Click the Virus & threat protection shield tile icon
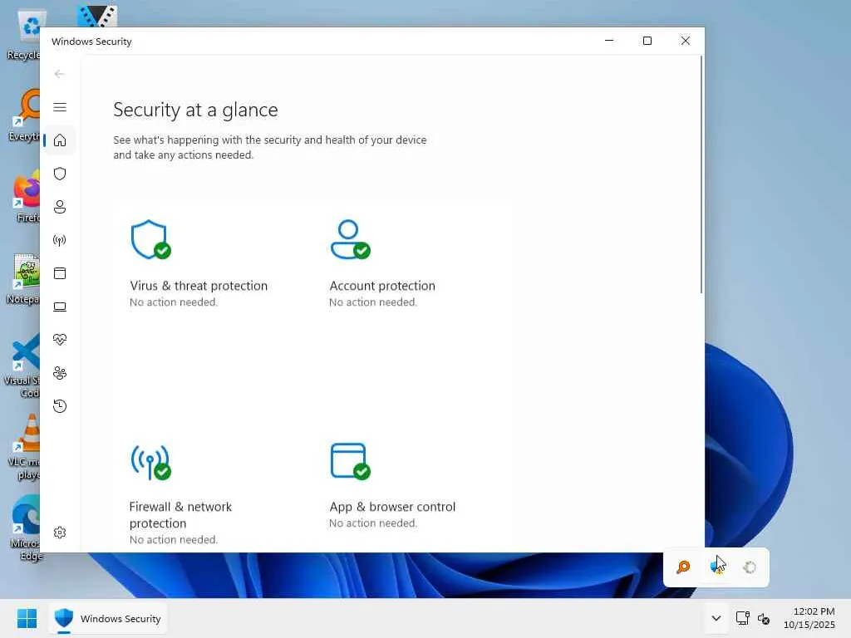The width and height of the screenshot is (851, 638). pyautogui.click(x=150, y=239)
